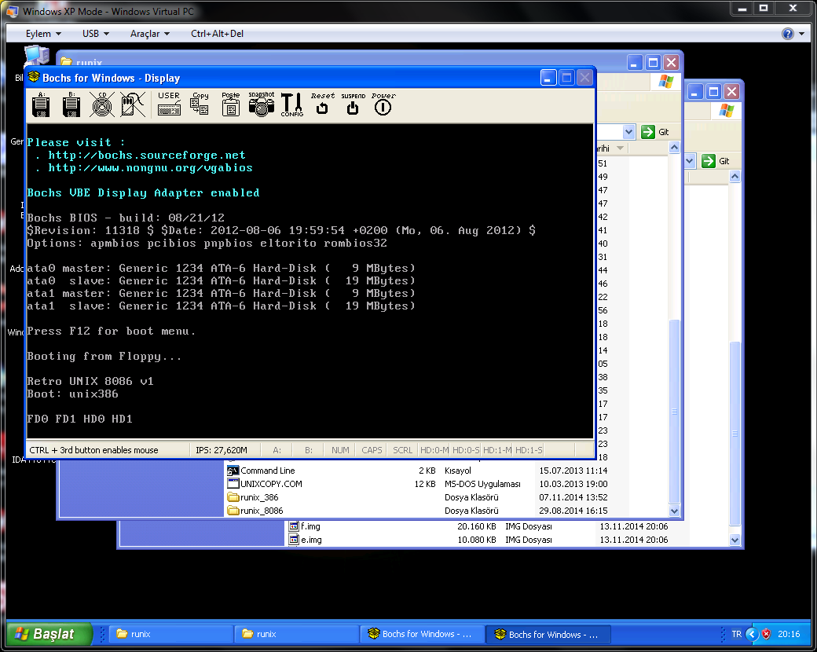This screenshot has width=817, height=652.
Task: Select the e.img file
Action: point(306,540)
